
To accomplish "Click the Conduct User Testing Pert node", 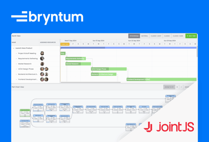I will pyautogui.click(x=104, y=110).
